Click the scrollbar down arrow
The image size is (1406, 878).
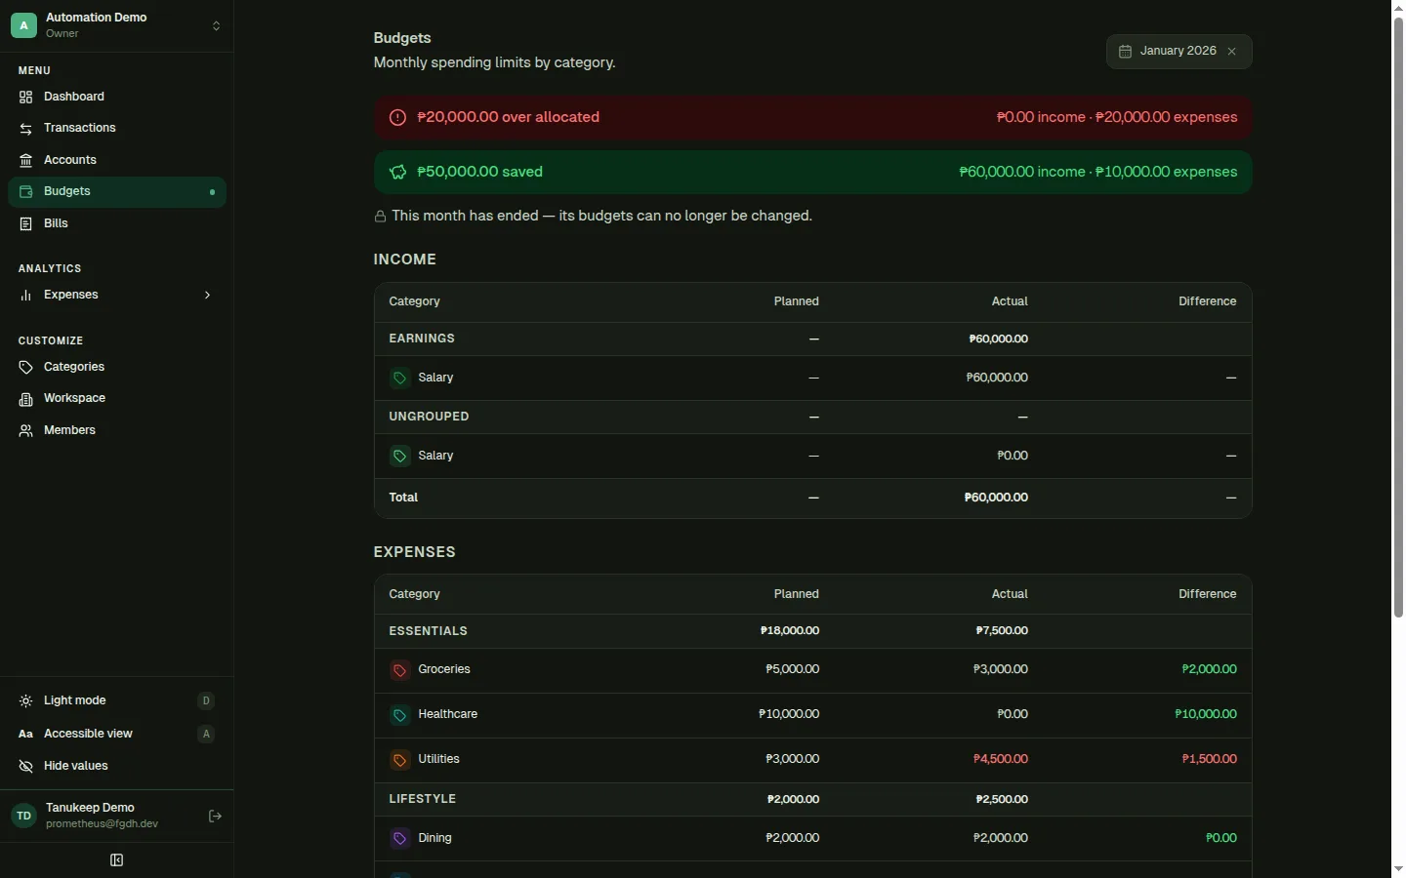click(1398, 869)
